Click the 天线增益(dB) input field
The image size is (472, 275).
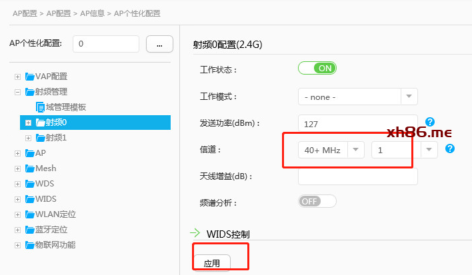(357, 176)
